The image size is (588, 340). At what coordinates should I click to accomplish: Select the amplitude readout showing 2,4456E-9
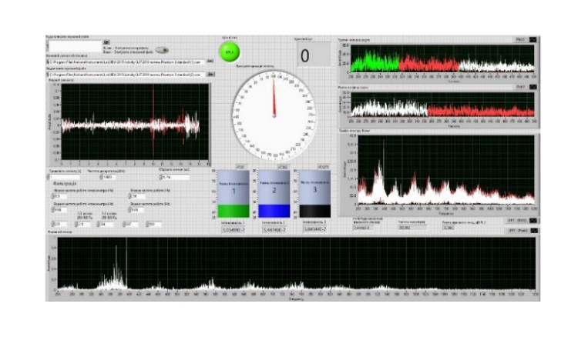coord(364,227)
